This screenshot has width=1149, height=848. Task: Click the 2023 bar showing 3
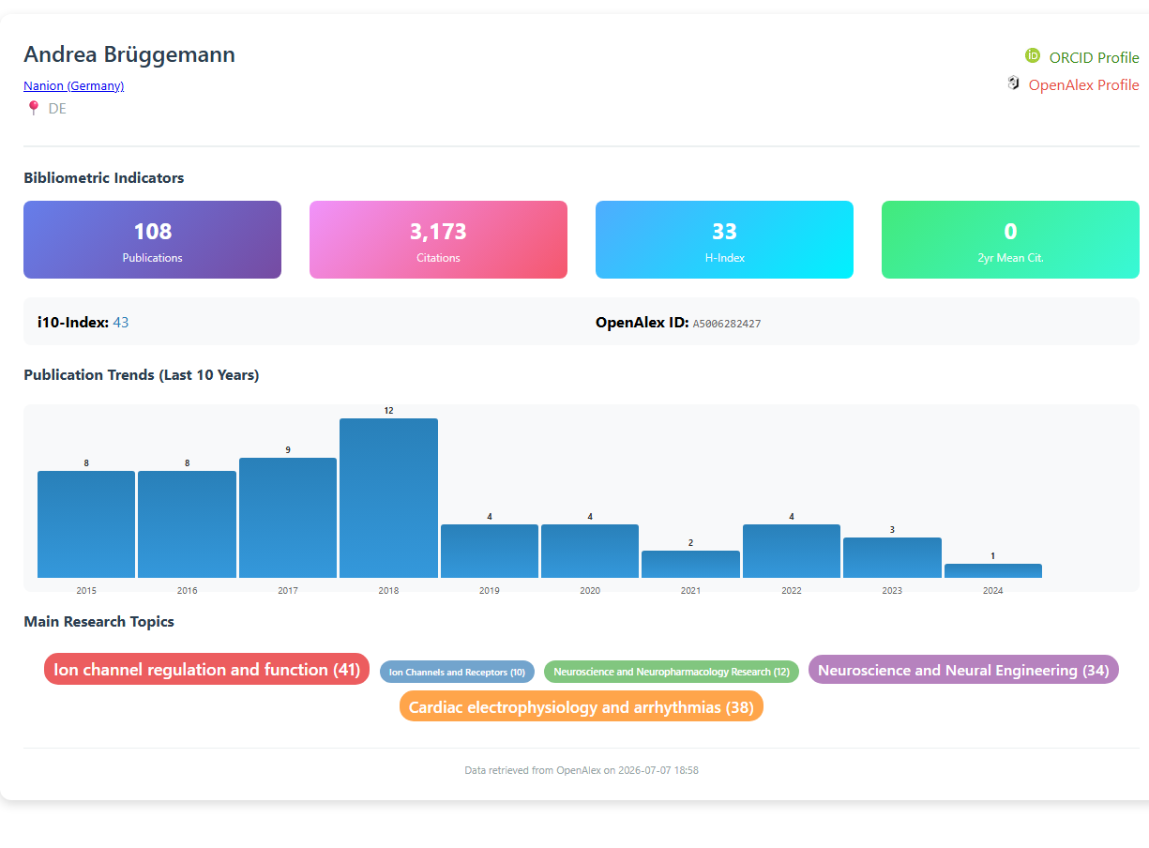click(892, 557)
